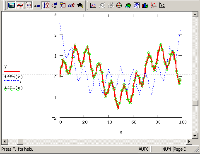Viewport: 200px width, 154px height.
Task: Click y-axis tick label 2
Action: coord(55,35)
